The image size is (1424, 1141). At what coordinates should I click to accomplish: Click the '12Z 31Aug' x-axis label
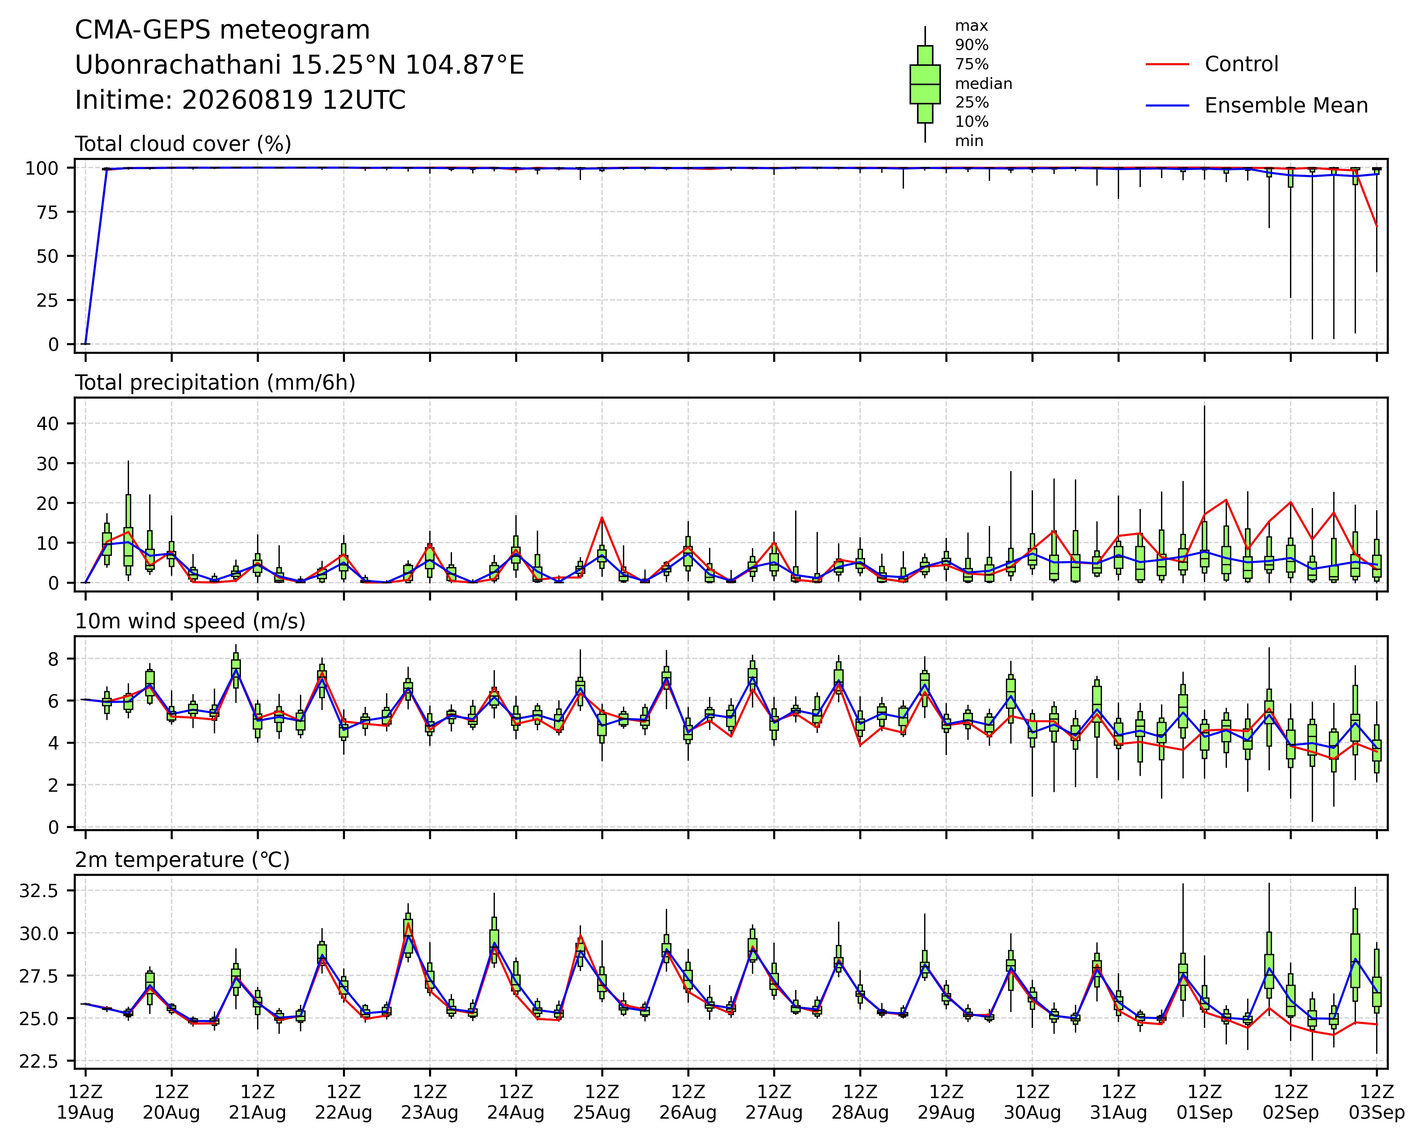pos(1118,1102)
